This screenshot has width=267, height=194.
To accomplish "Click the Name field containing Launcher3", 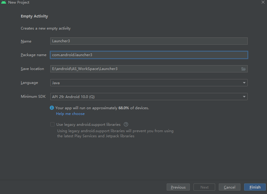I will click(149, 41).
